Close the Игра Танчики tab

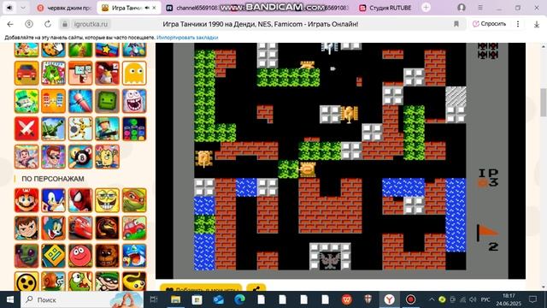[154, 8]
